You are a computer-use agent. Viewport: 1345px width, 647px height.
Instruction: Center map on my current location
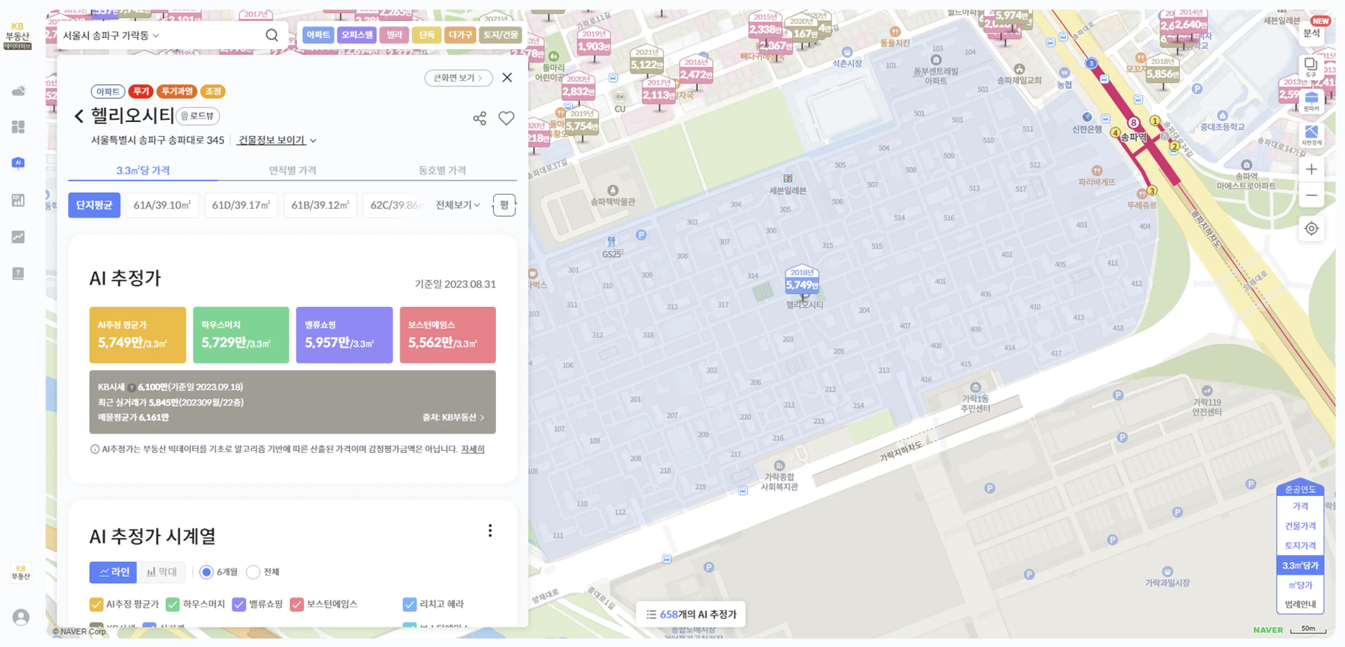pyautogui.click(x=1311, y=229)
